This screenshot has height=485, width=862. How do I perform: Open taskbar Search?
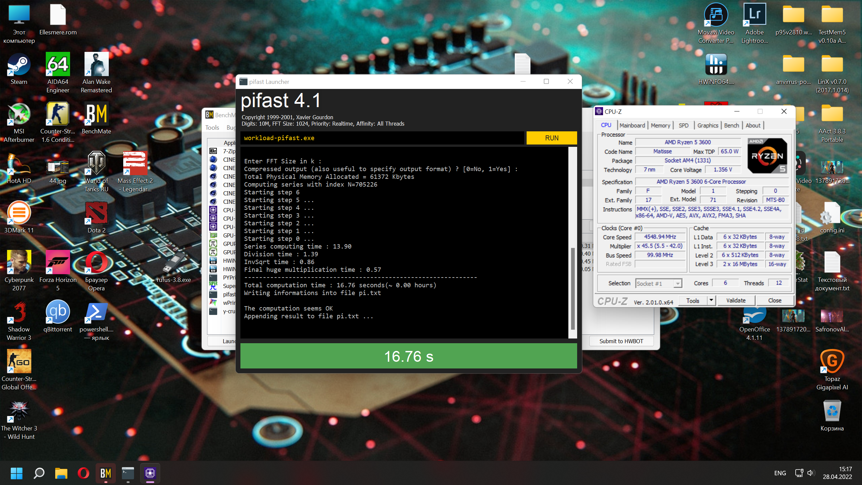click(39, 473)
